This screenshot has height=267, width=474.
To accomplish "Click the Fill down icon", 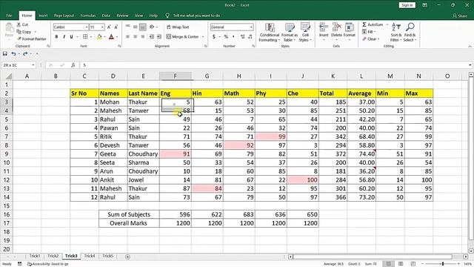I will pos(364,32).
